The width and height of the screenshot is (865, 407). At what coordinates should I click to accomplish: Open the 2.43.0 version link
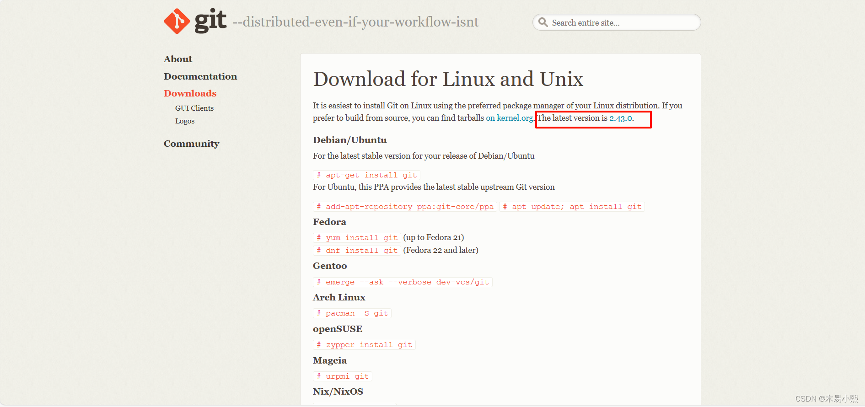coord(621,118)
